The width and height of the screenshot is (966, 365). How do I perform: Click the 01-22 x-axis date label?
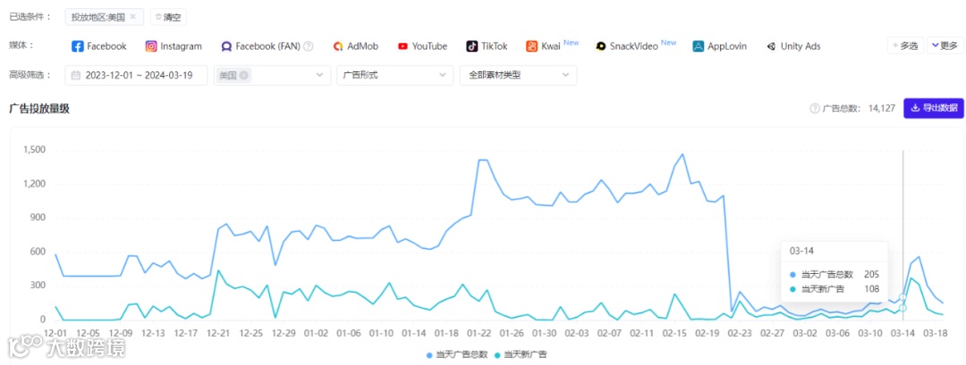point(479,333)
